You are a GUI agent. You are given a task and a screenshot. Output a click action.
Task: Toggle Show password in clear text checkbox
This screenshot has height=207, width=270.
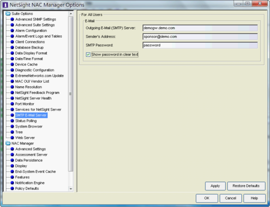[88, 55]
